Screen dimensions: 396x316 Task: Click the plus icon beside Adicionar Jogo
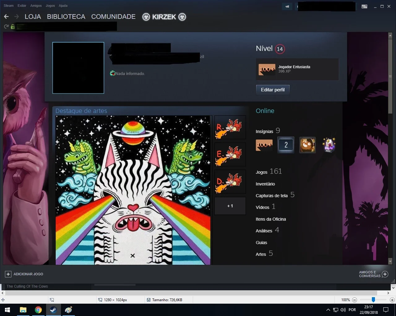8,274
